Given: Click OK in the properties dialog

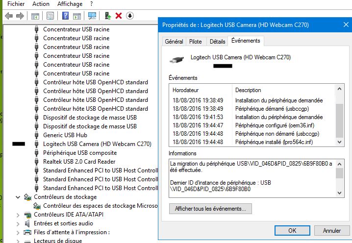Looking at the screenshot, I should click(x=292, y=230).
